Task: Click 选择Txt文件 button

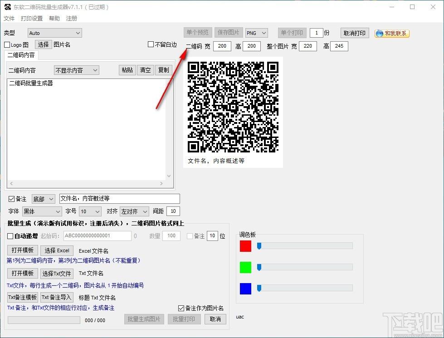Action: click(x=57, y=274)
